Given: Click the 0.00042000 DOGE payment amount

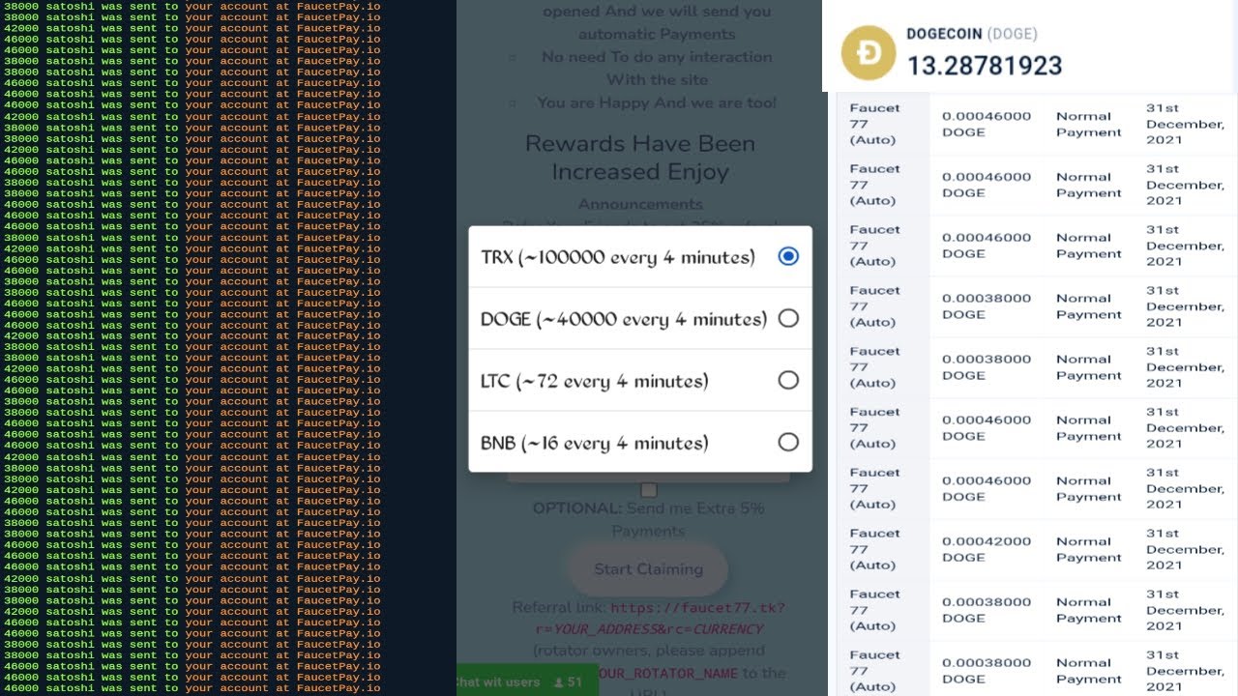Looking at the screenshot, I should (987, 549).
